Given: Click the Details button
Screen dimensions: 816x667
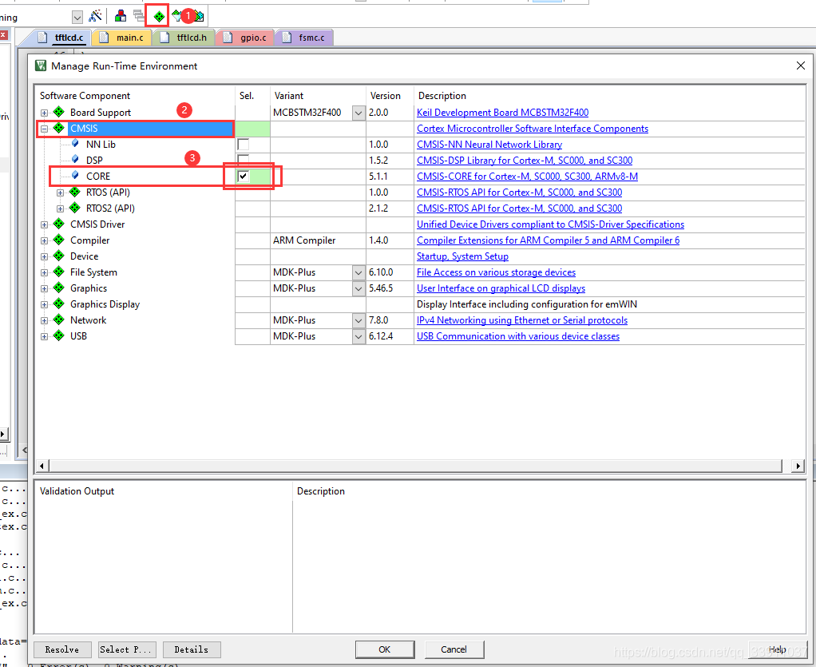Looking at the screenshot, I should [x=192, y=649].
